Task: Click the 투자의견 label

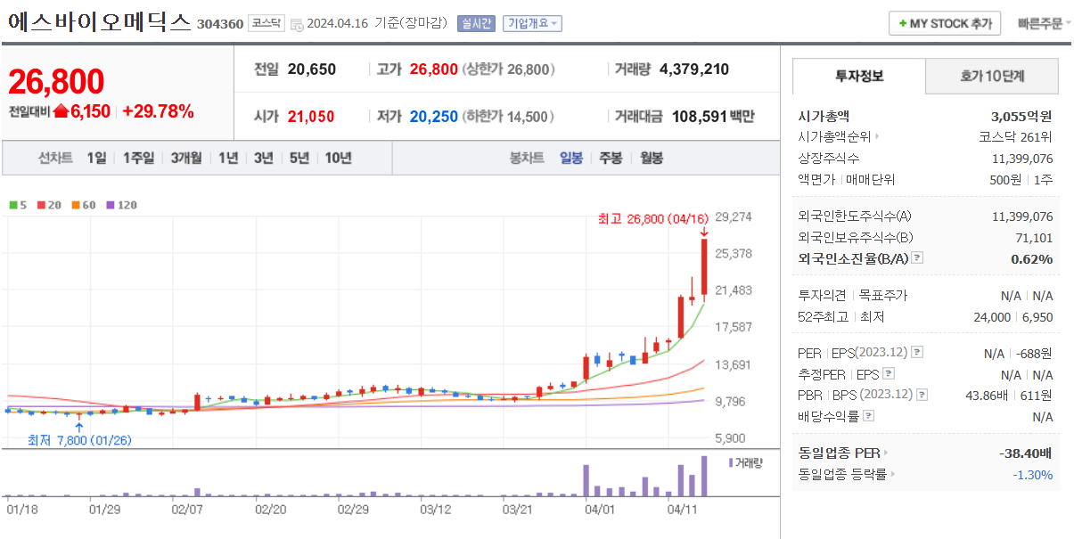Action: coord(823,296)
